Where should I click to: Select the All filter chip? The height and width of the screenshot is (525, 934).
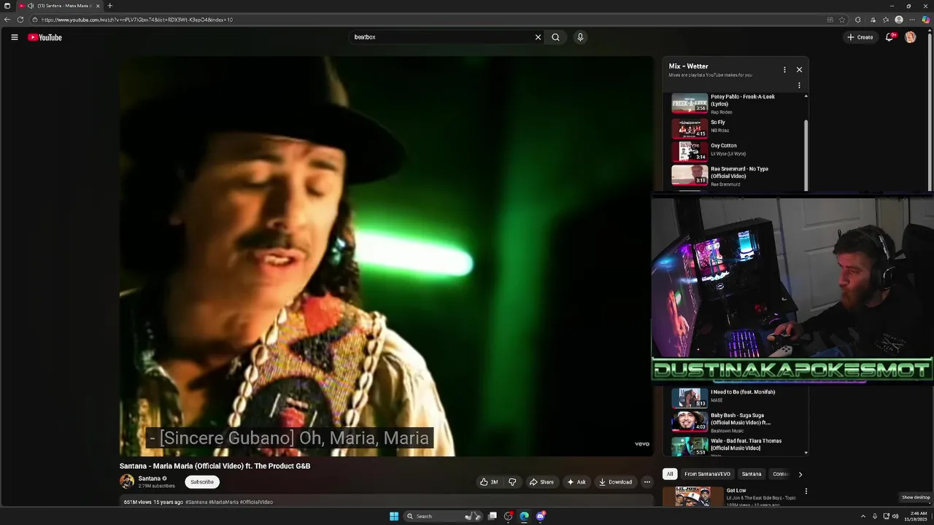[x=670, y=474]
